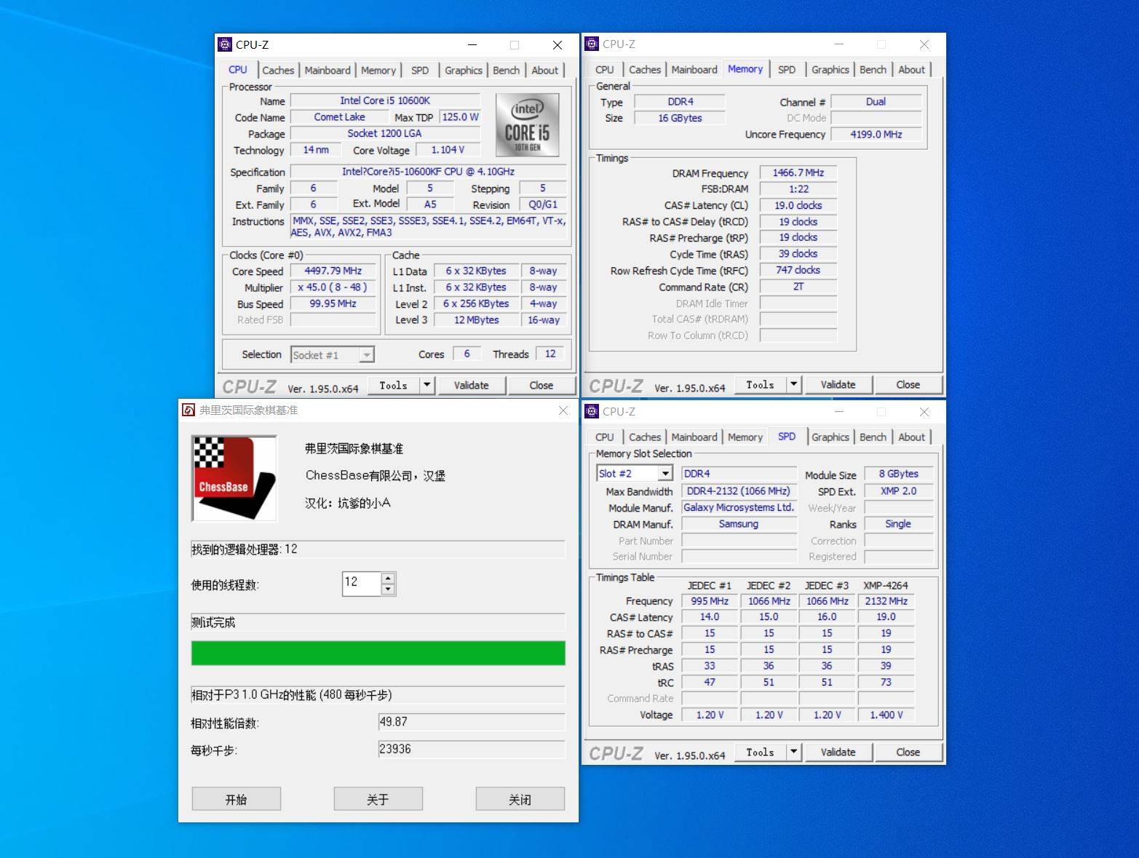Click the 开始 (Start) button in the chess benchmark

tap(237, 799)
